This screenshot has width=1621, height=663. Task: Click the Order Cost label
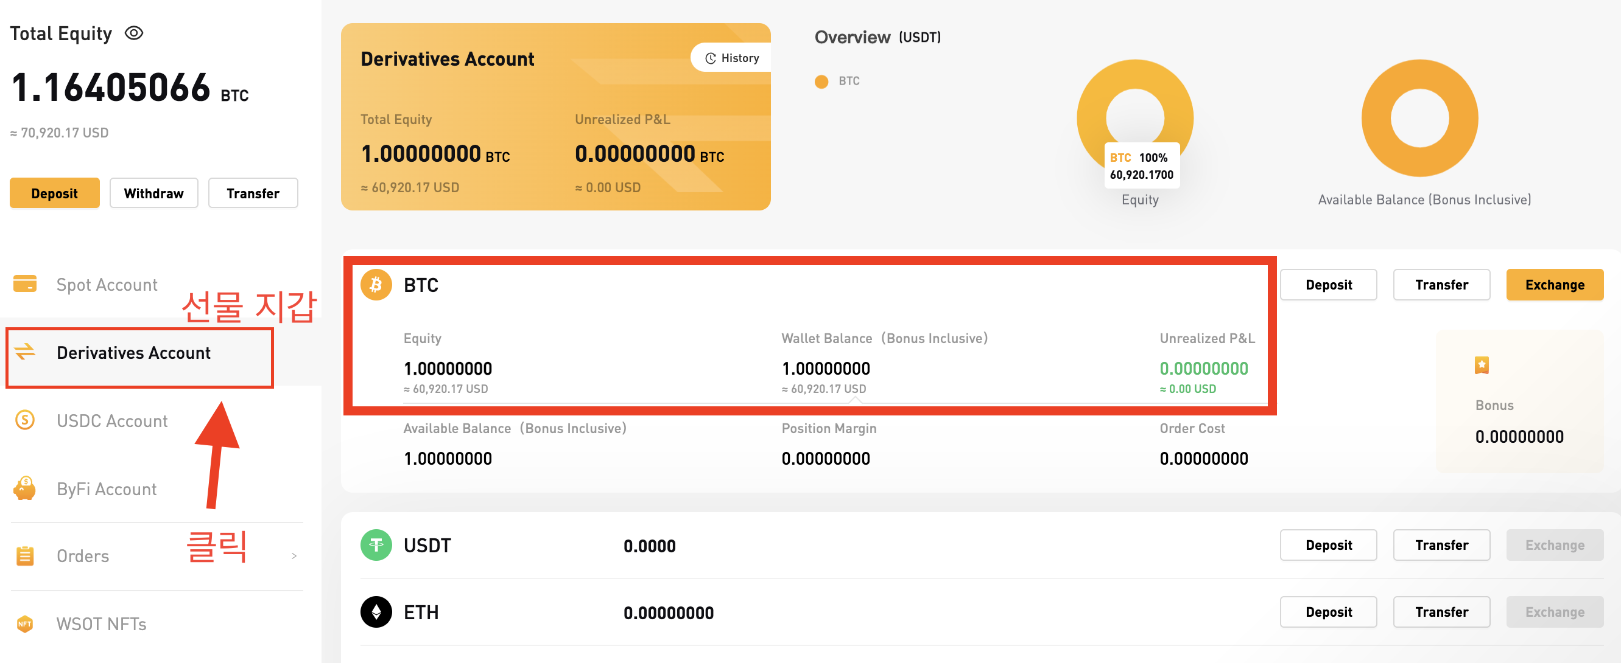tap(1192, 429)
